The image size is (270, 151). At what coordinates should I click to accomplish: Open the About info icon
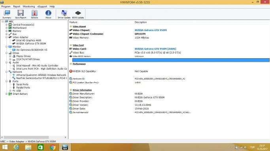48,14
